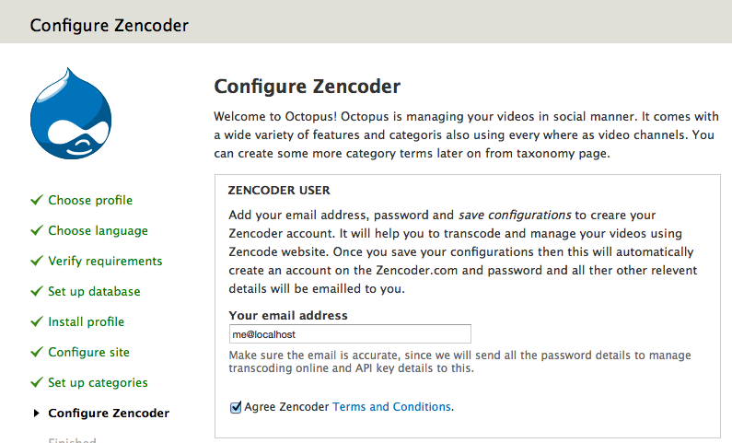This screenshot has width=732, height=443.
Task: Click the Agree Zencoder label text
Action: [x=286, y=406]
